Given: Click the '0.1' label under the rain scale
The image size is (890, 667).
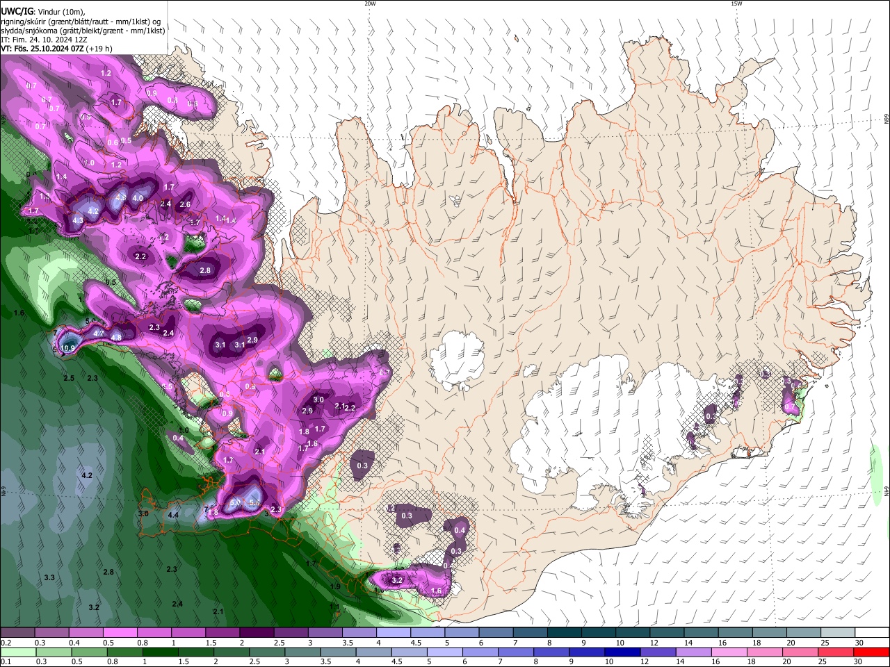Looking at the screenshot, I should [x=5, y=661].
